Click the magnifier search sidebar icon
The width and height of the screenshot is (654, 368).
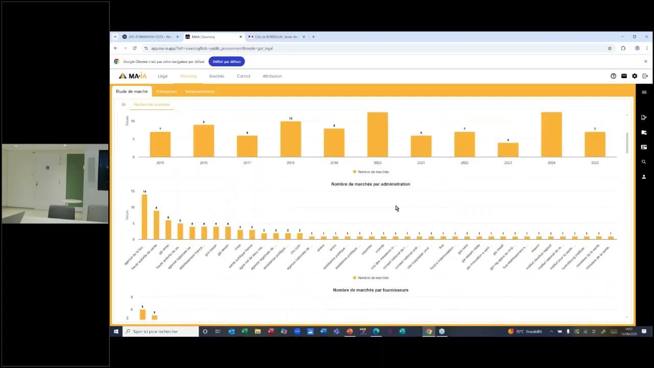tap(644, 162)
